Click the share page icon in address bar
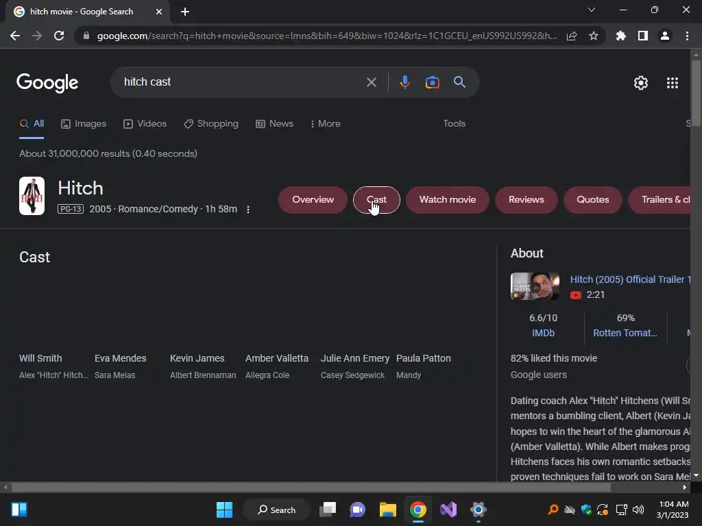Screen dimensions: 702x526 pos(571,36)
